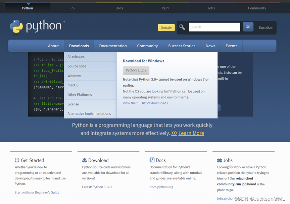Open the Python top-level tab
This screenshot has height=204, width=290.
28,8
